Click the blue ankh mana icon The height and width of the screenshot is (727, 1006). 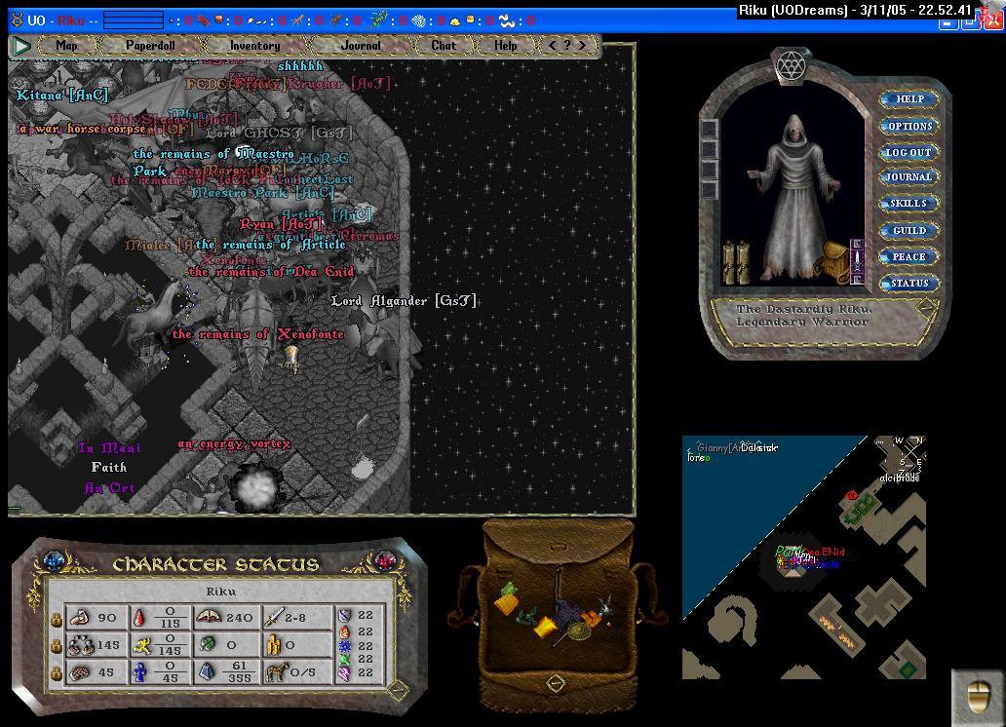[x=139, y=671]
